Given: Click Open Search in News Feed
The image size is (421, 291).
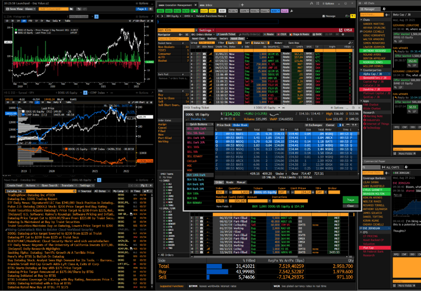Looking at the screenshot, I should tap(49, 185).
